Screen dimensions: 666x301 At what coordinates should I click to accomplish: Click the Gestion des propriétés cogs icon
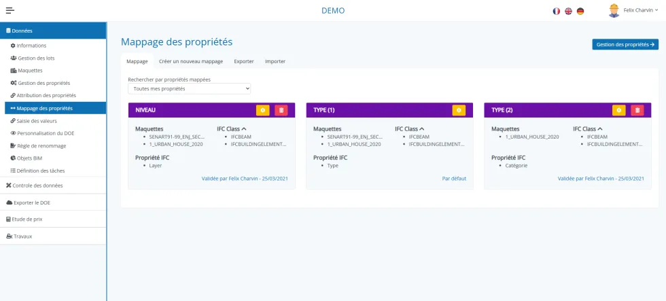point(13,83)
